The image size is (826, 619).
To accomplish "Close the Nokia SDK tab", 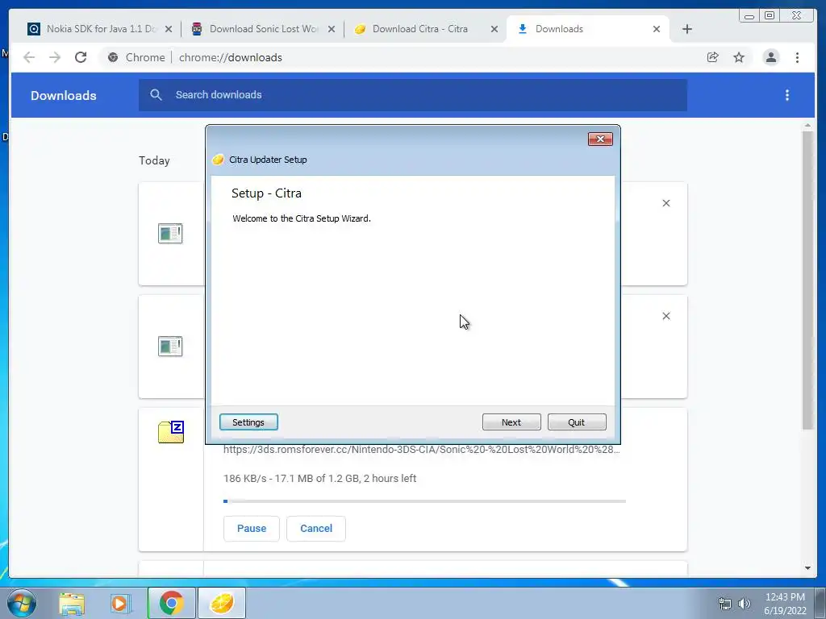I will (169, 30).
